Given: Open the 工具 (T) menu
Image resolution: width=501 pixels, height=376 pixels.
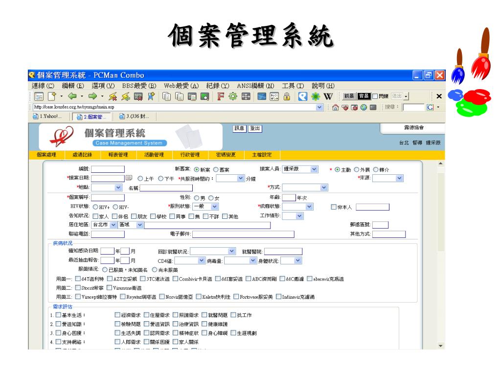Looking at the screenshot, I should [293, 86].
